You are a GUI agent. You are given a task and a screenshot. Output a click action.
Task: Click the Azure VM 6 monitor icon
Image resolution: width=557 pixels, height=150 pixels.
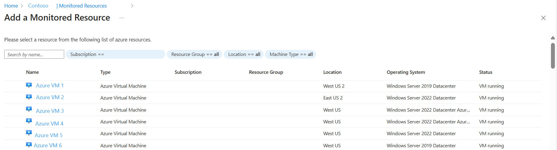click(x=29, y=145)
